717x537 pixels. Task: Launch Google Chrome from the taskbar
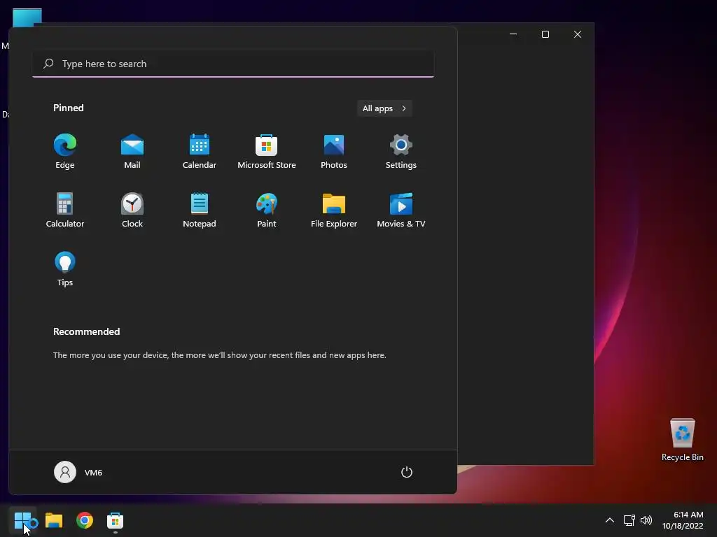coord(85,520)
